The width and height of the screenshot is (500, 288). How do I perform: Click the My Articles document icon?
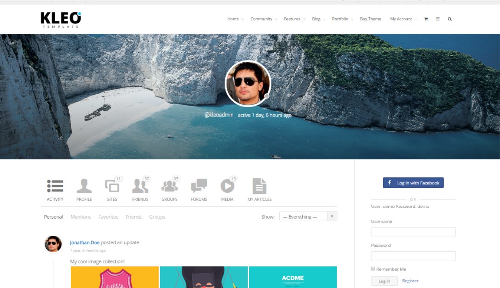coord(259,187)
